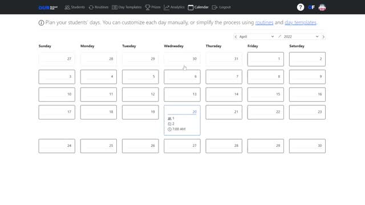Select Monday April 25 cell
This screenshot has height=205, width=365.
[99, 146]
